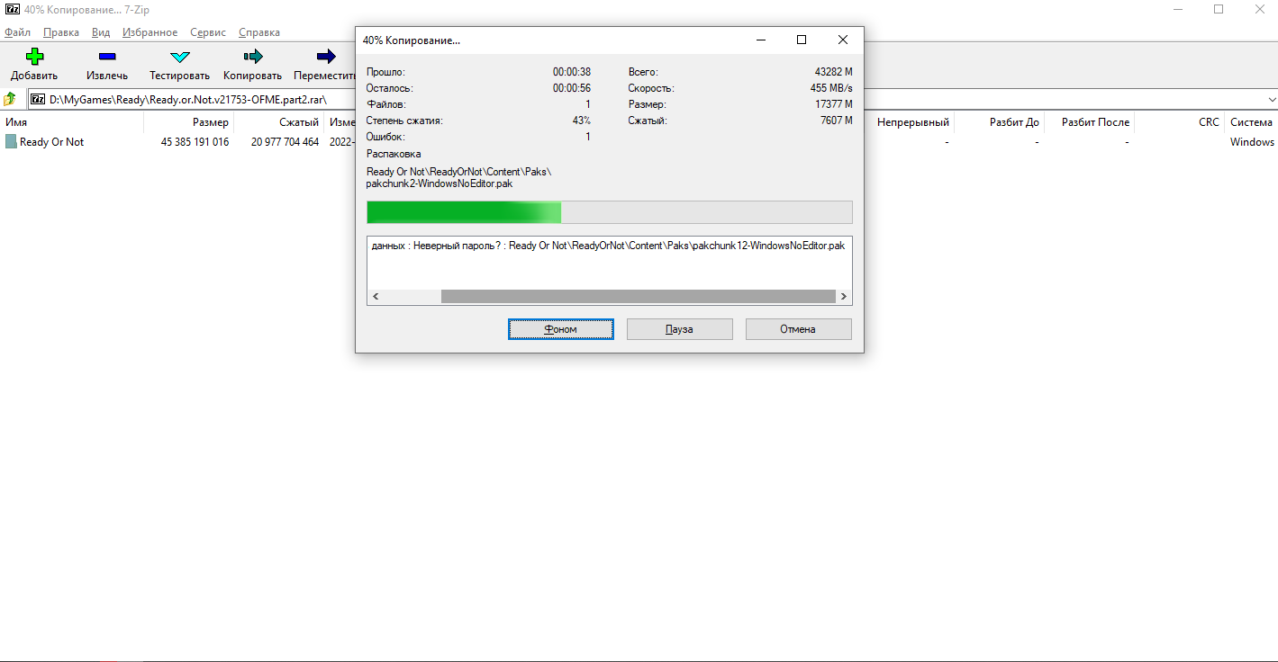Click the up-folder icon beside address bar
The height and width of the screenshot is (662, 1278).
[10, 99]
